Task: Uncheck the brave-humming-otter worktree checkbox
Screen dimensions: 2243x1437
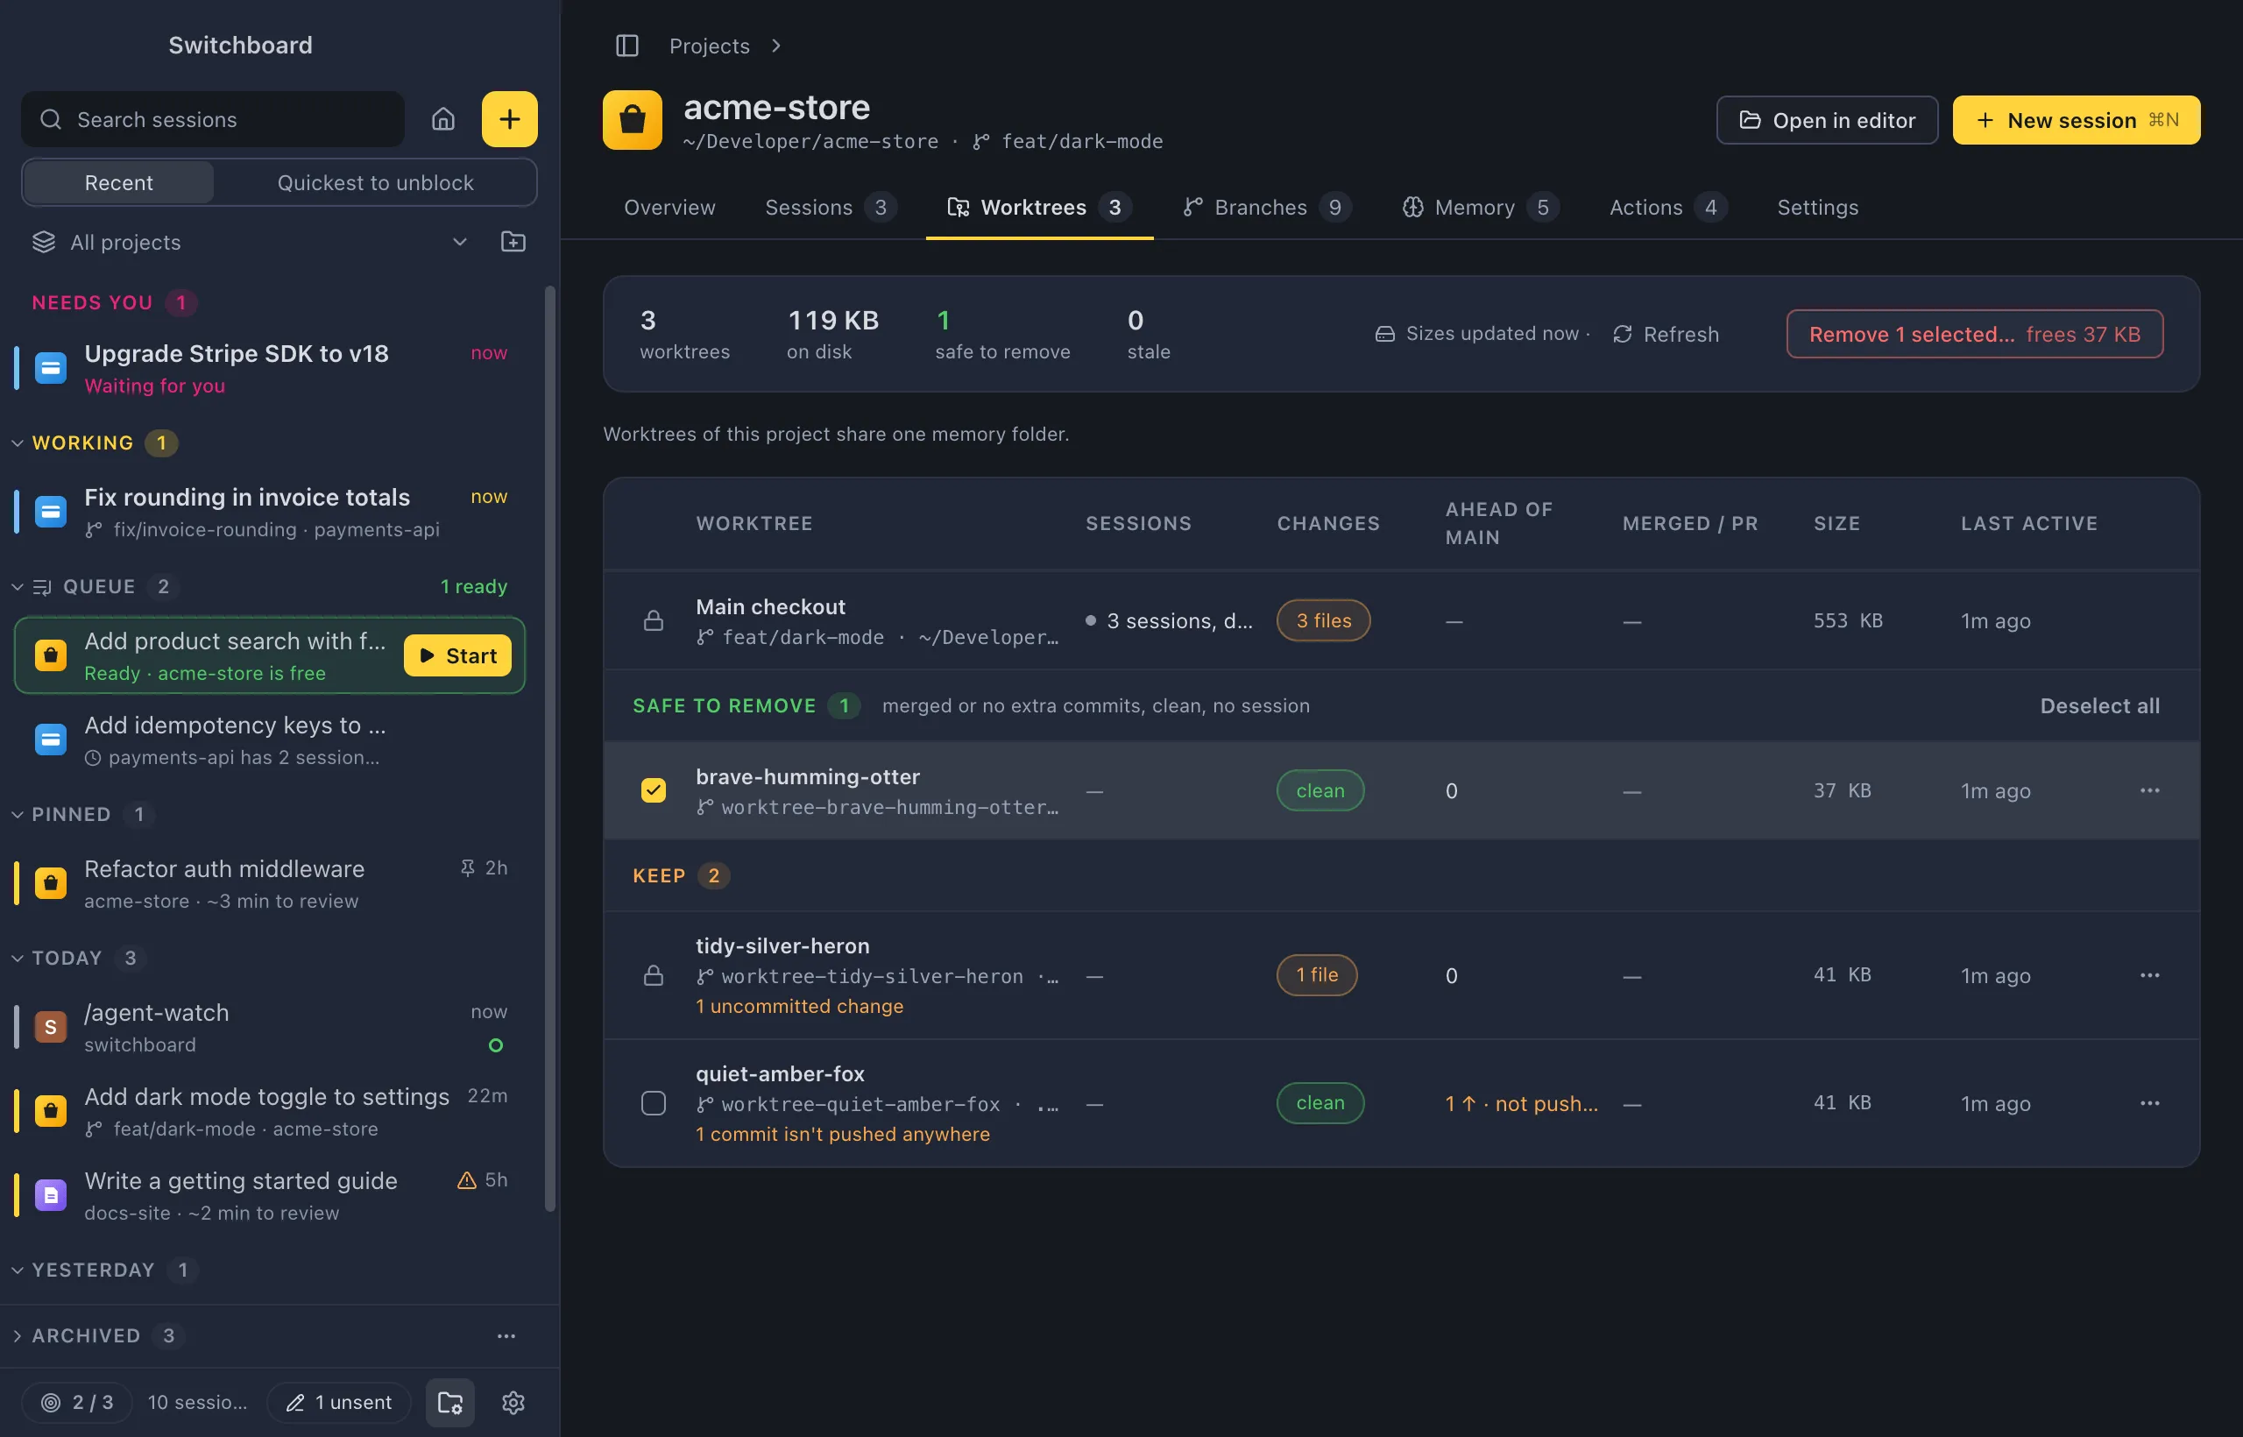Action: [653, 790]
